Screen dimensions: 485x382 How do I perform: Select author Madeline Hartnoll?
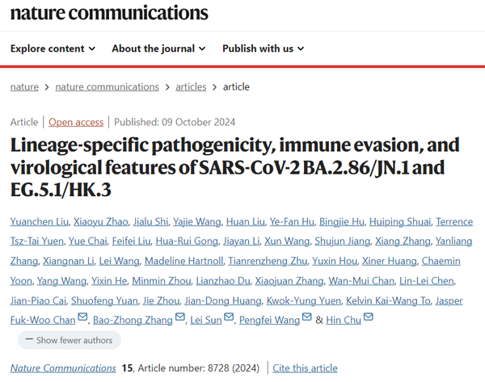point(183,261)
